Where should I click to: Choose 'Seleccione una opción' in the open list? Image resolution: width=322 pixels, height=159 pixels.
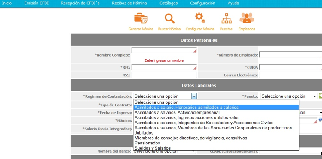tap(216, 102)
